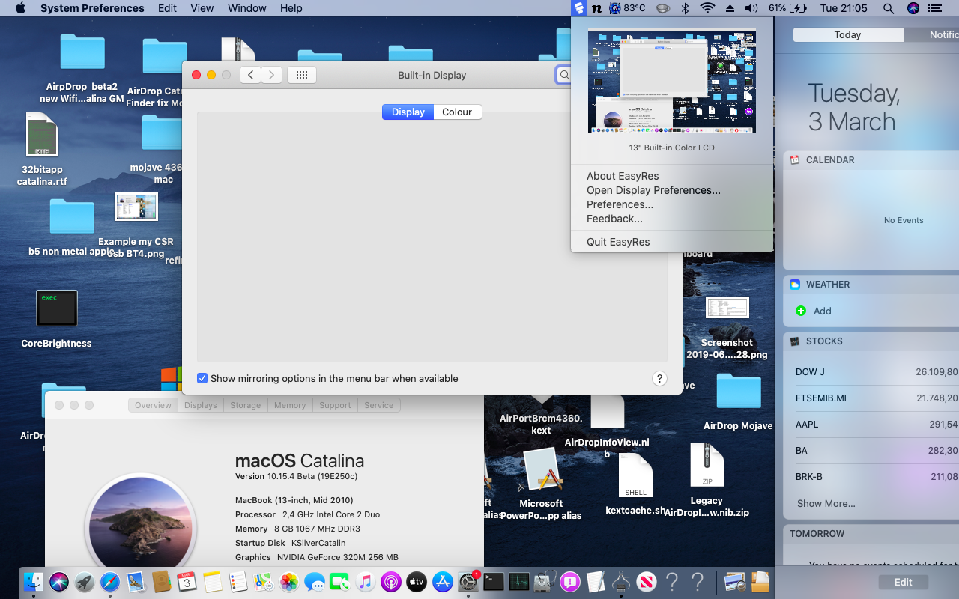Click the EasyRes menu bar icon

pos(578,8)
